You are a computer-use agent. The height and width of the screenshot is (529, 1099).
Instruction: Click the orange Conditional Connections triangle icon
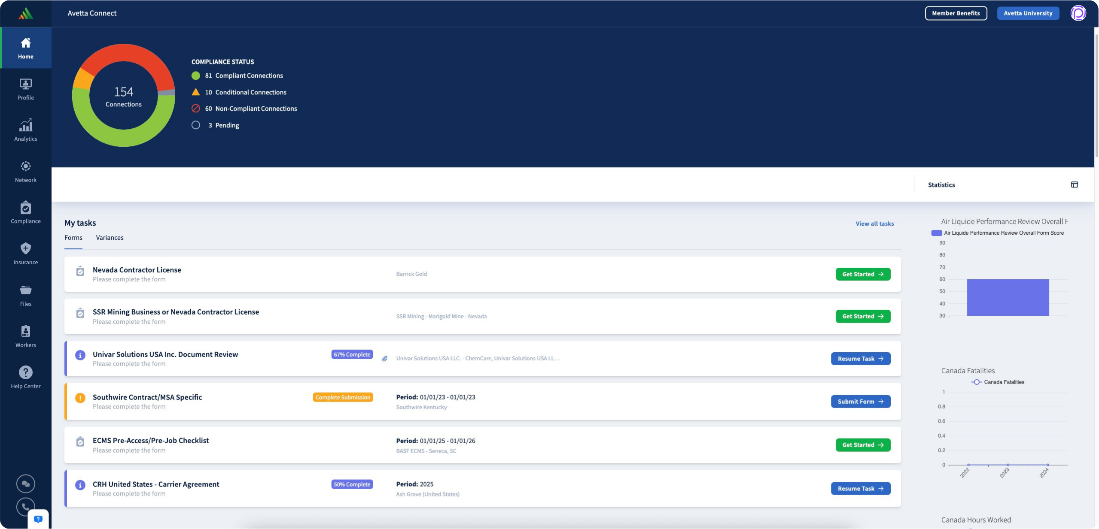(x=196, y=92)
